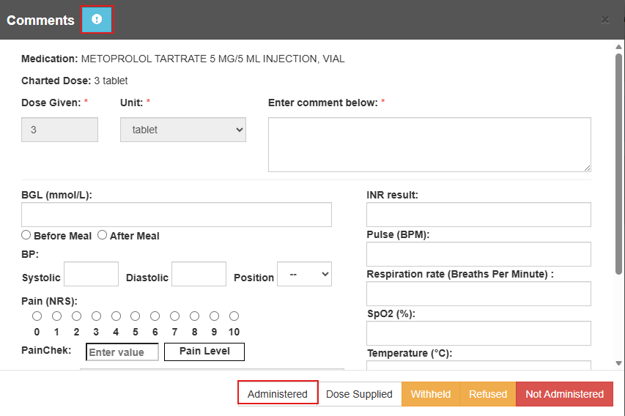Click the scrollbar down arrow
The width and height of the screenshot is (625, 416).
618,363
